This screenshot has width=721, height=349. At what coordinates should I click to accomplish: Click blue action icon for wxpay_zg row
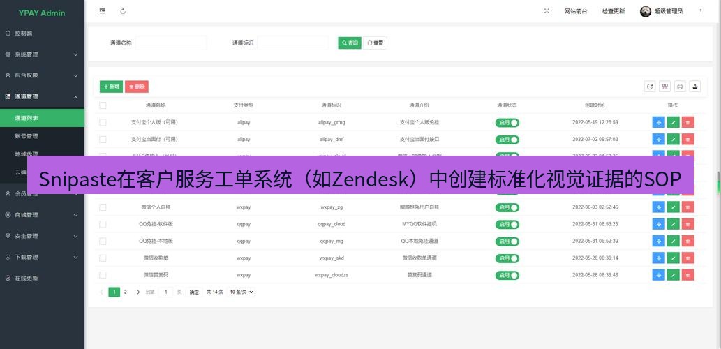[658, 207]
